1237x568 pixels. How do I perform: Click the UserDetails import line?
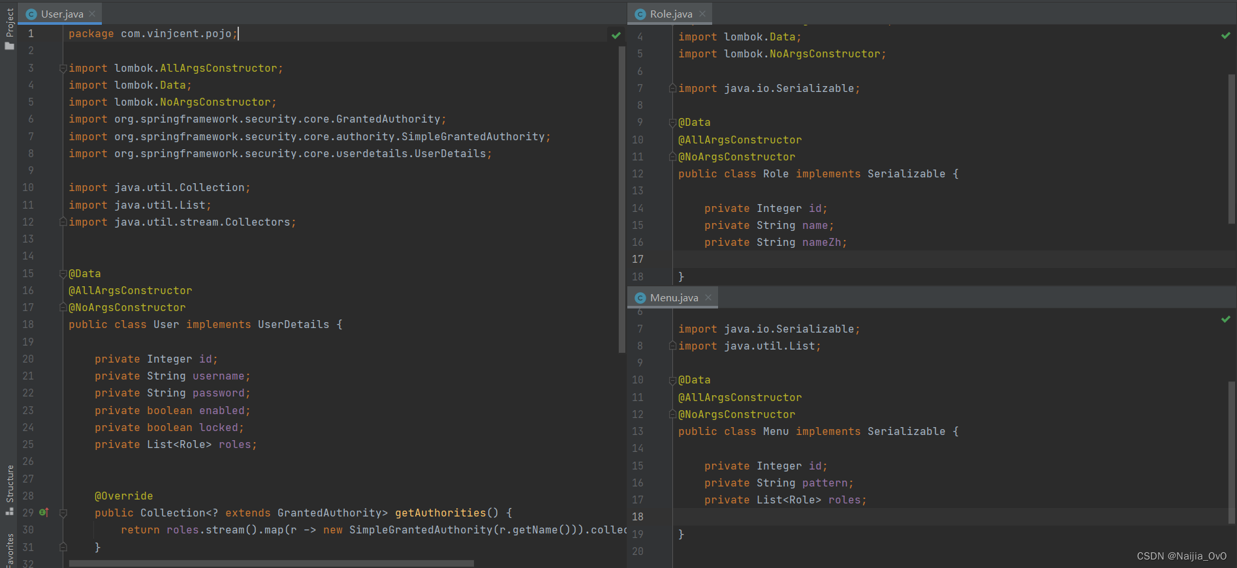pos(280,153)
